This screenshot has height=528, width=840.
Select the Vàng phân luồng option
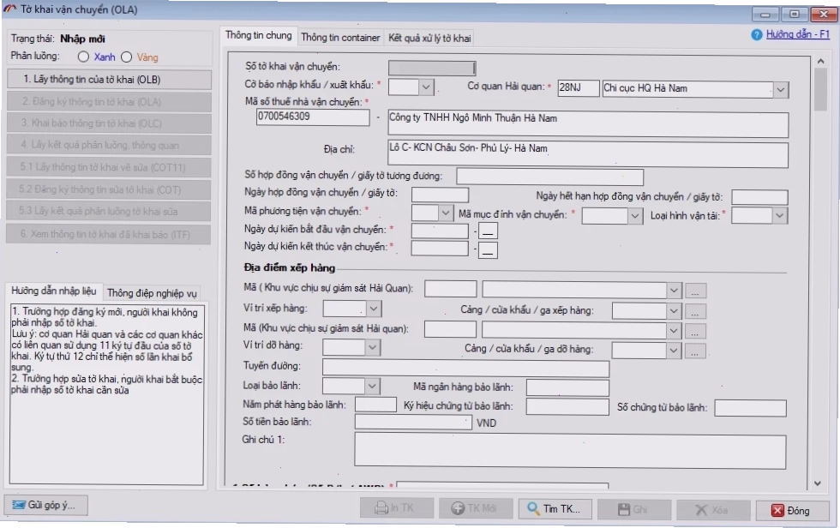point(127,57)
